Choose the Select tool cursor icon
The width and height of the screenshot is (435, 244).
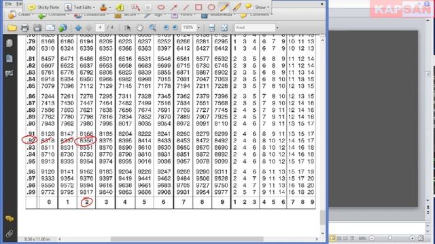(127, 28)
